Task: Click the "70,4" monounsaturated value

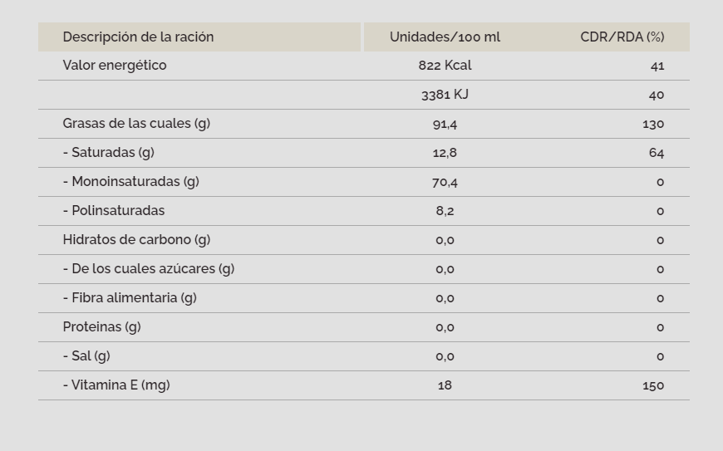Action: [445, 182]
